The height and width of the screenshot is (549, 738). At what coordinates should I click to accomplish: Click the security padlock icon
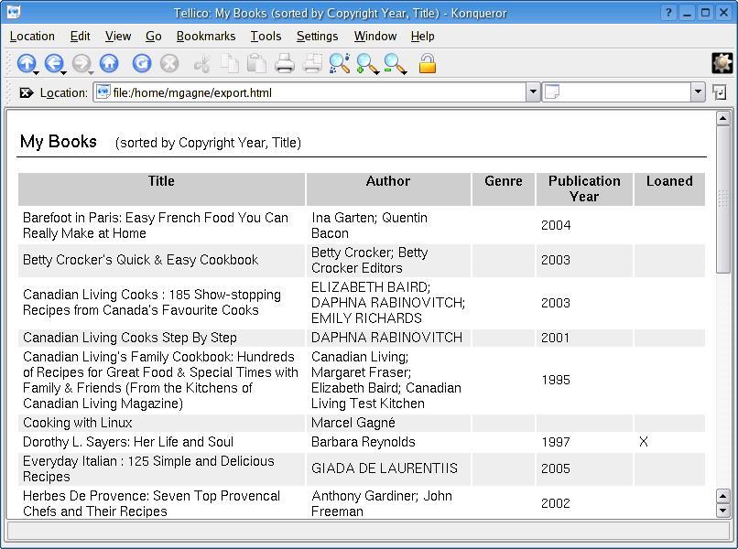(x=427, y=63)
